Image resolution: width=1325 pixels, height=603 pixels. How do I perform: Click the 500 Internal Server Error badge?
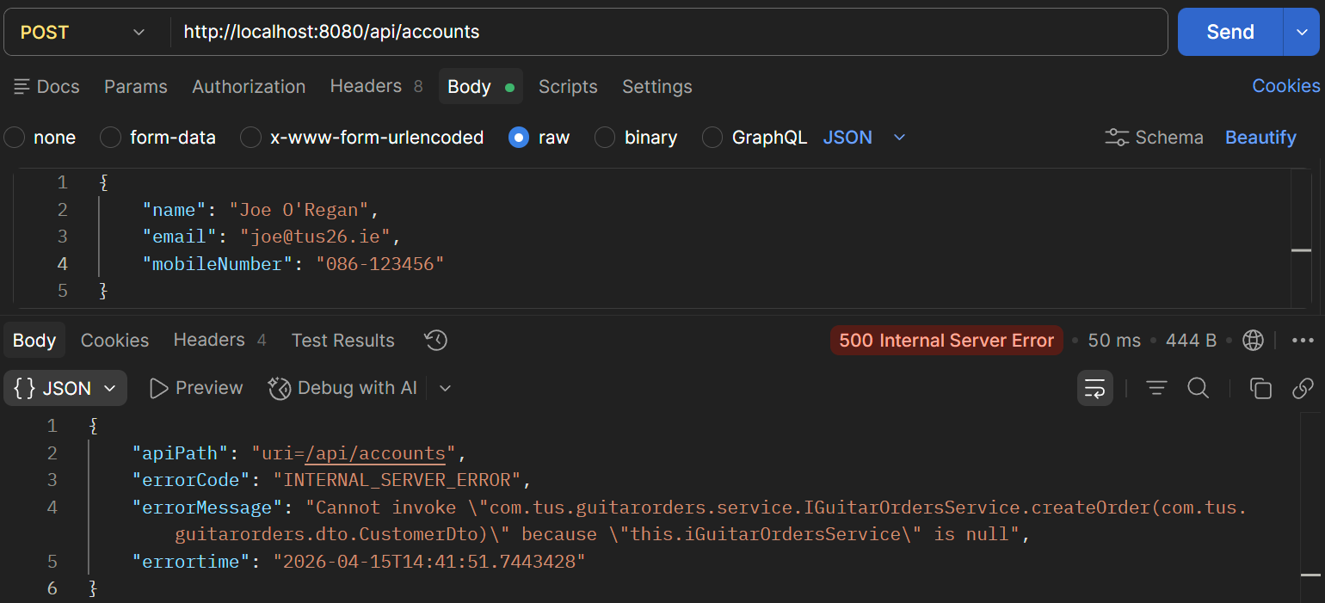(x=946, y=341)
